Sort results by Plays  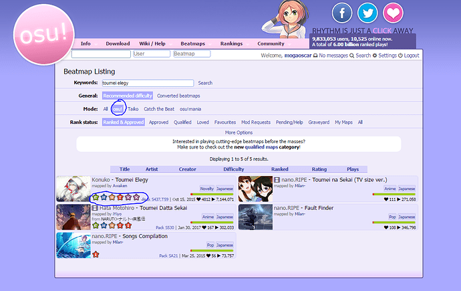coord(353,169)
